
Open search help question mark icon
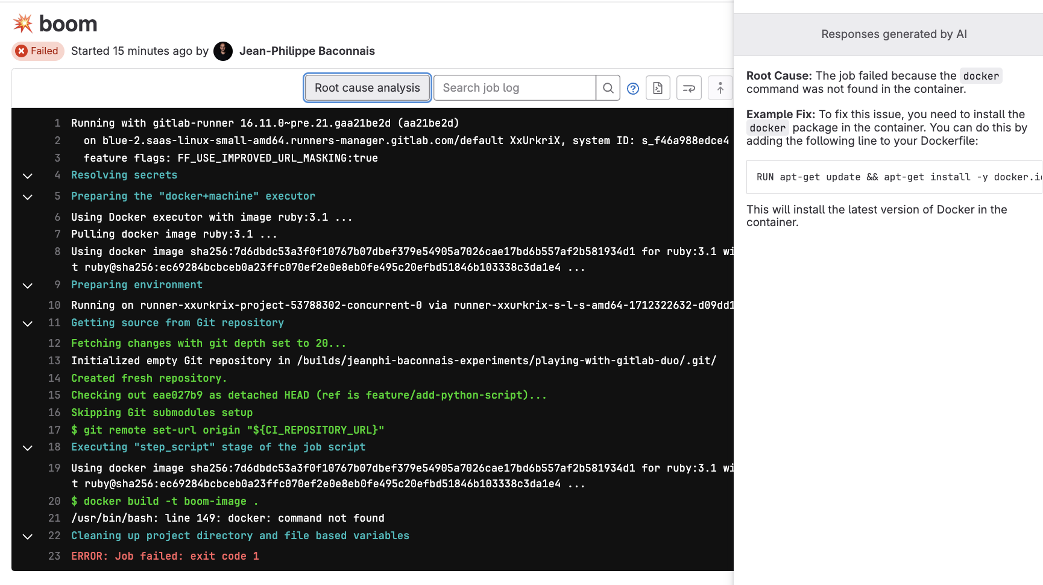[x=632, y=89]
